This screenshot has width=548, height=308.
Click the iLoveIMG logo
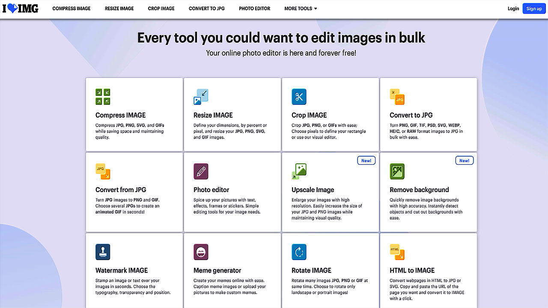pyautogui.click(x=21, y=8)
